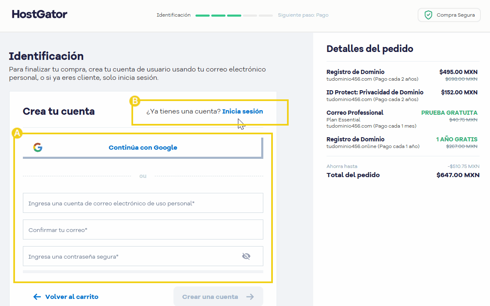Click the Crear una cuenta button

coord(218,296)
